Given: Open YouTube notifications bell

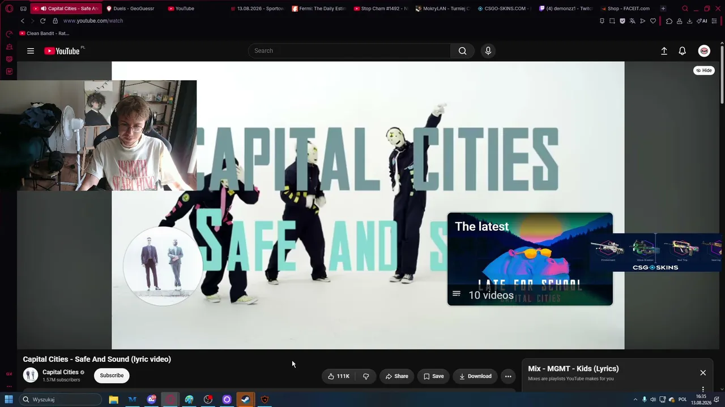Looking at the screenshot, I should 683,51.
